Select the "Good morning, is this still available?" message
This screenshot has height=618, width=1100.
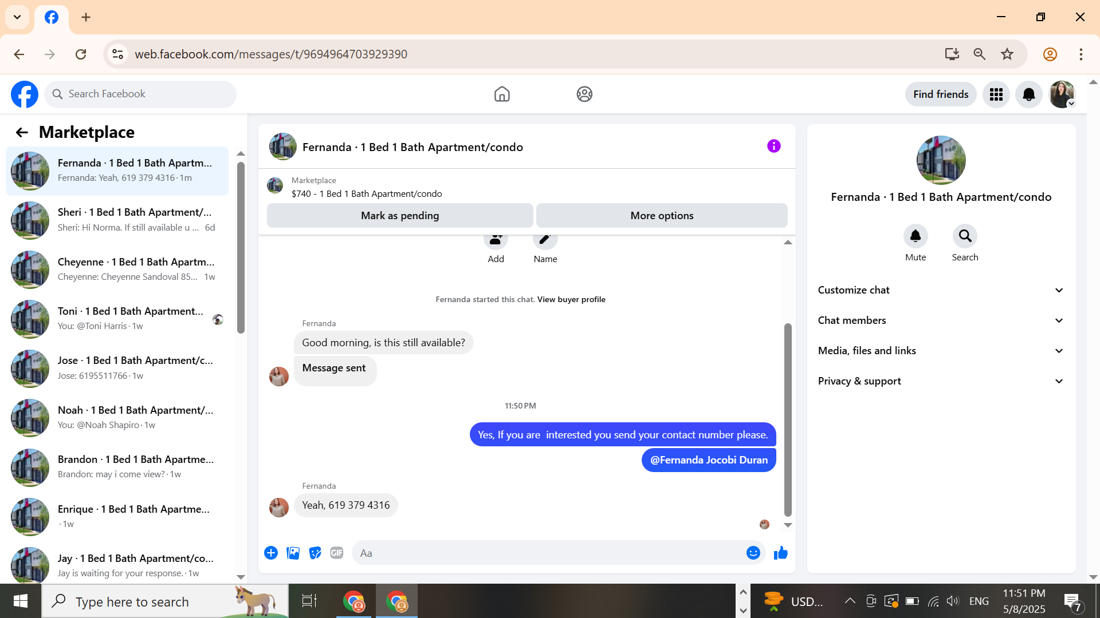coord(384,343)
